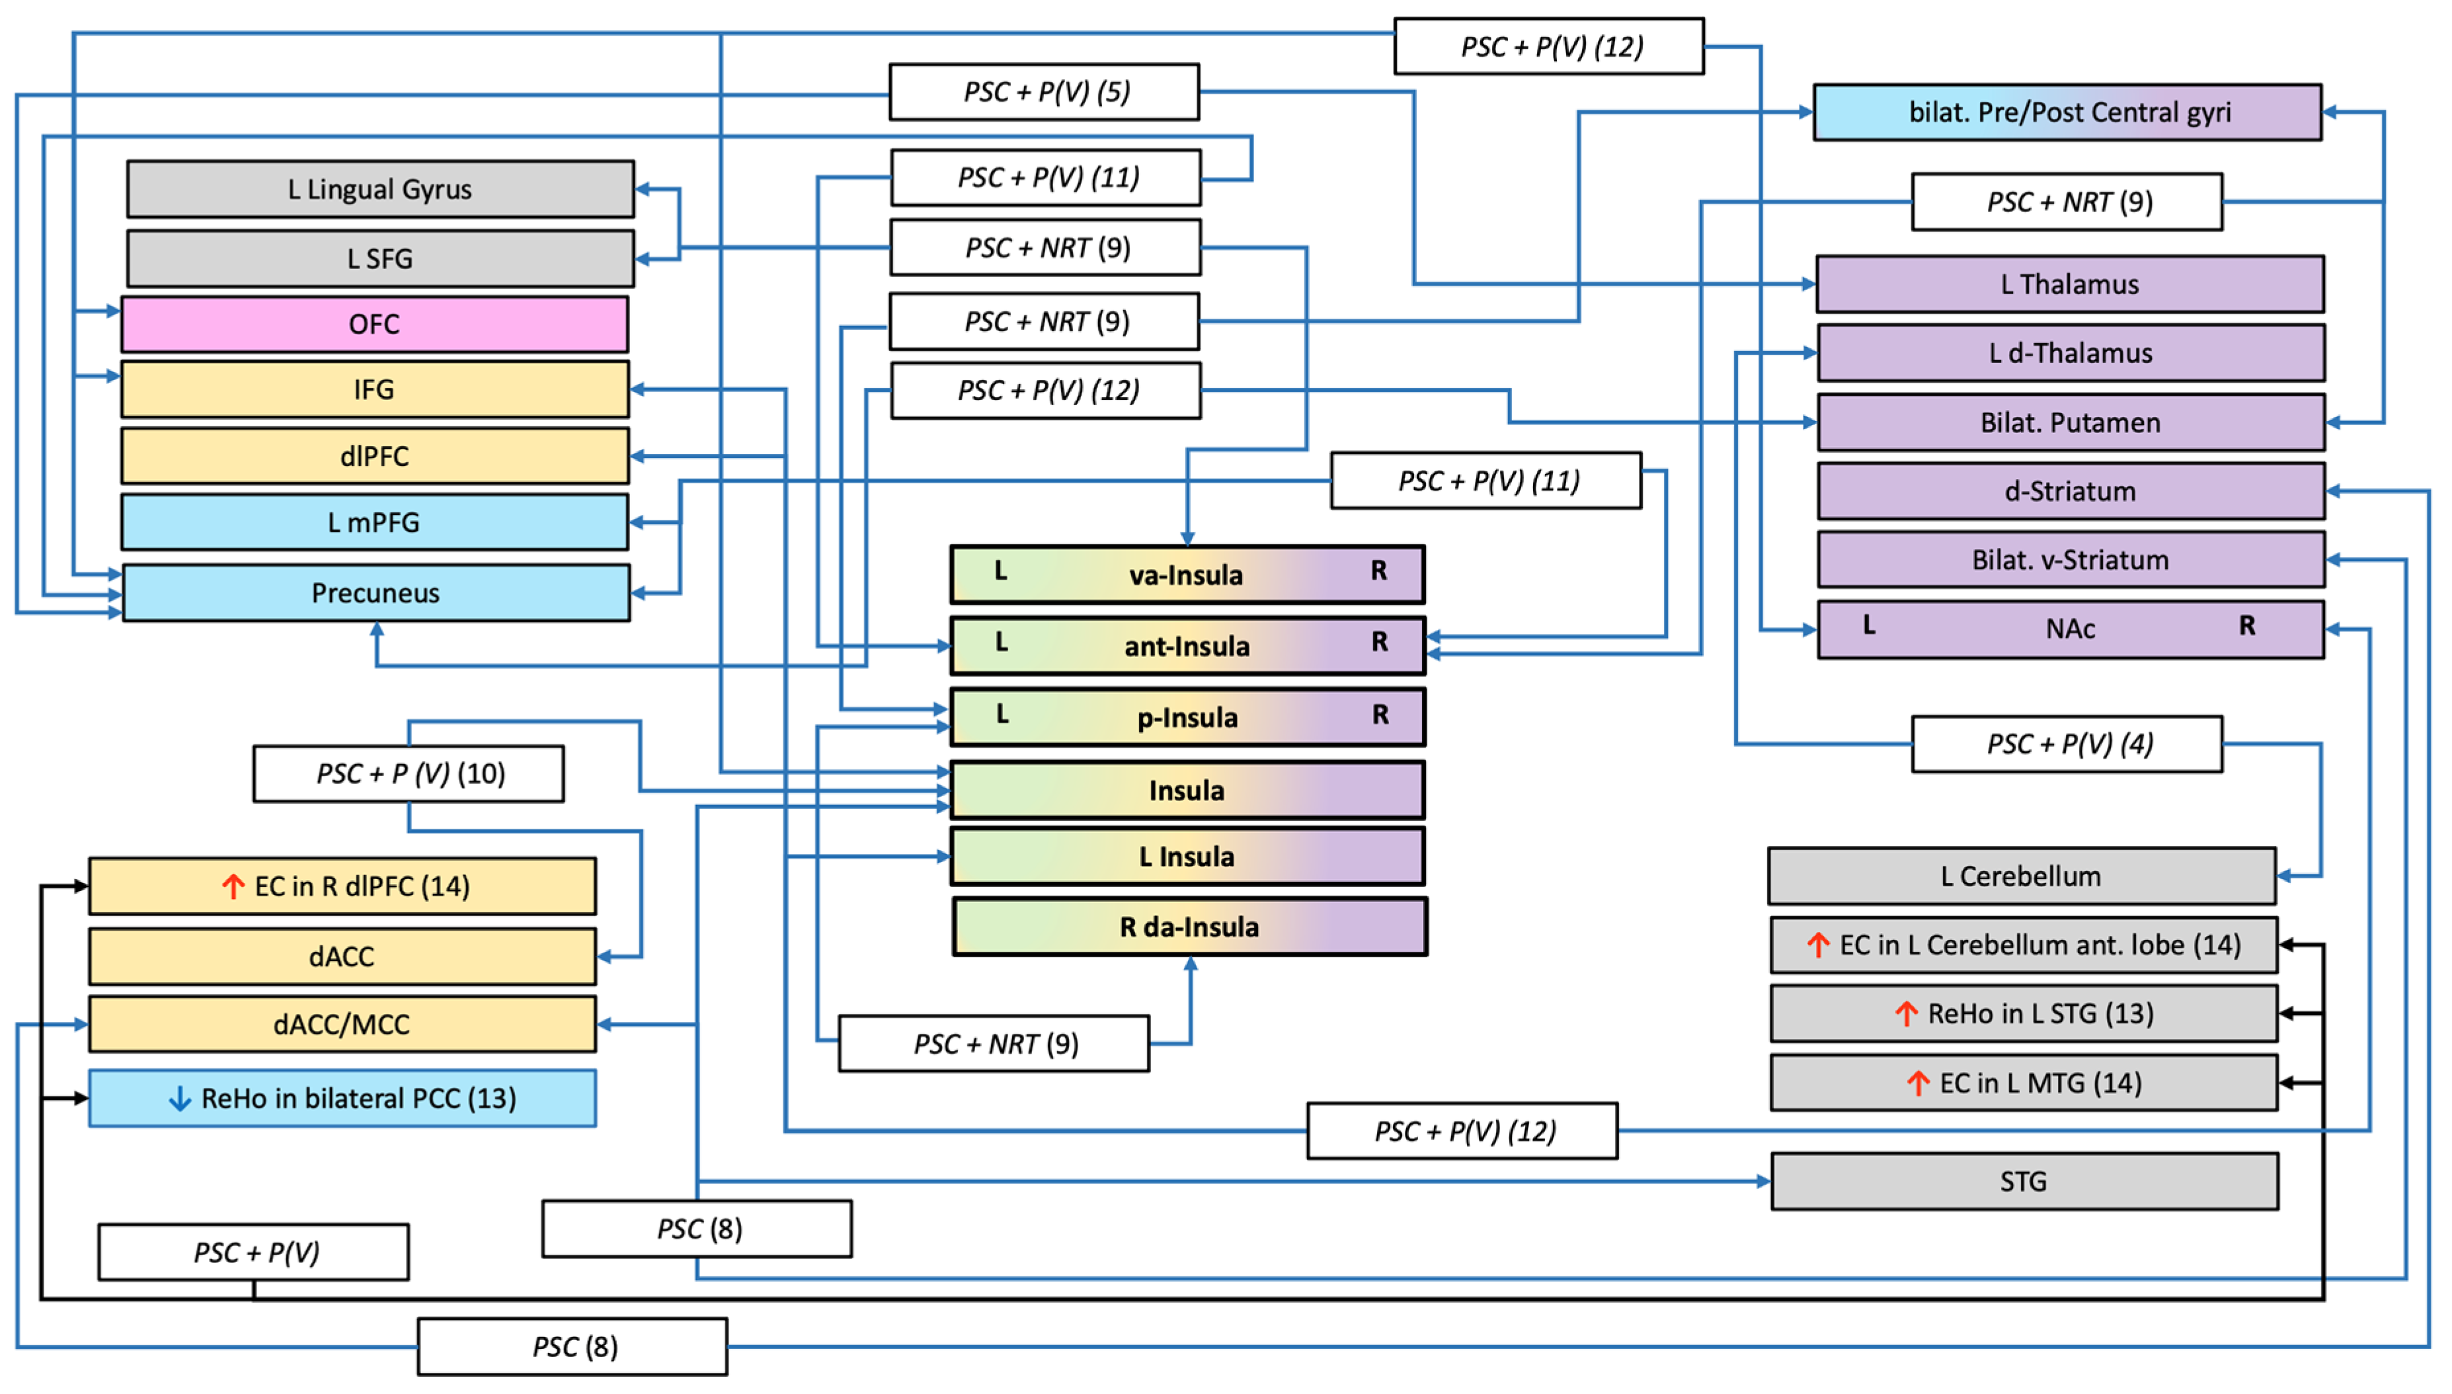The image size is (2452, 1394).
Task: Select the bilat. Pre/Post Central gyri box
Action: pos(2068,112)
